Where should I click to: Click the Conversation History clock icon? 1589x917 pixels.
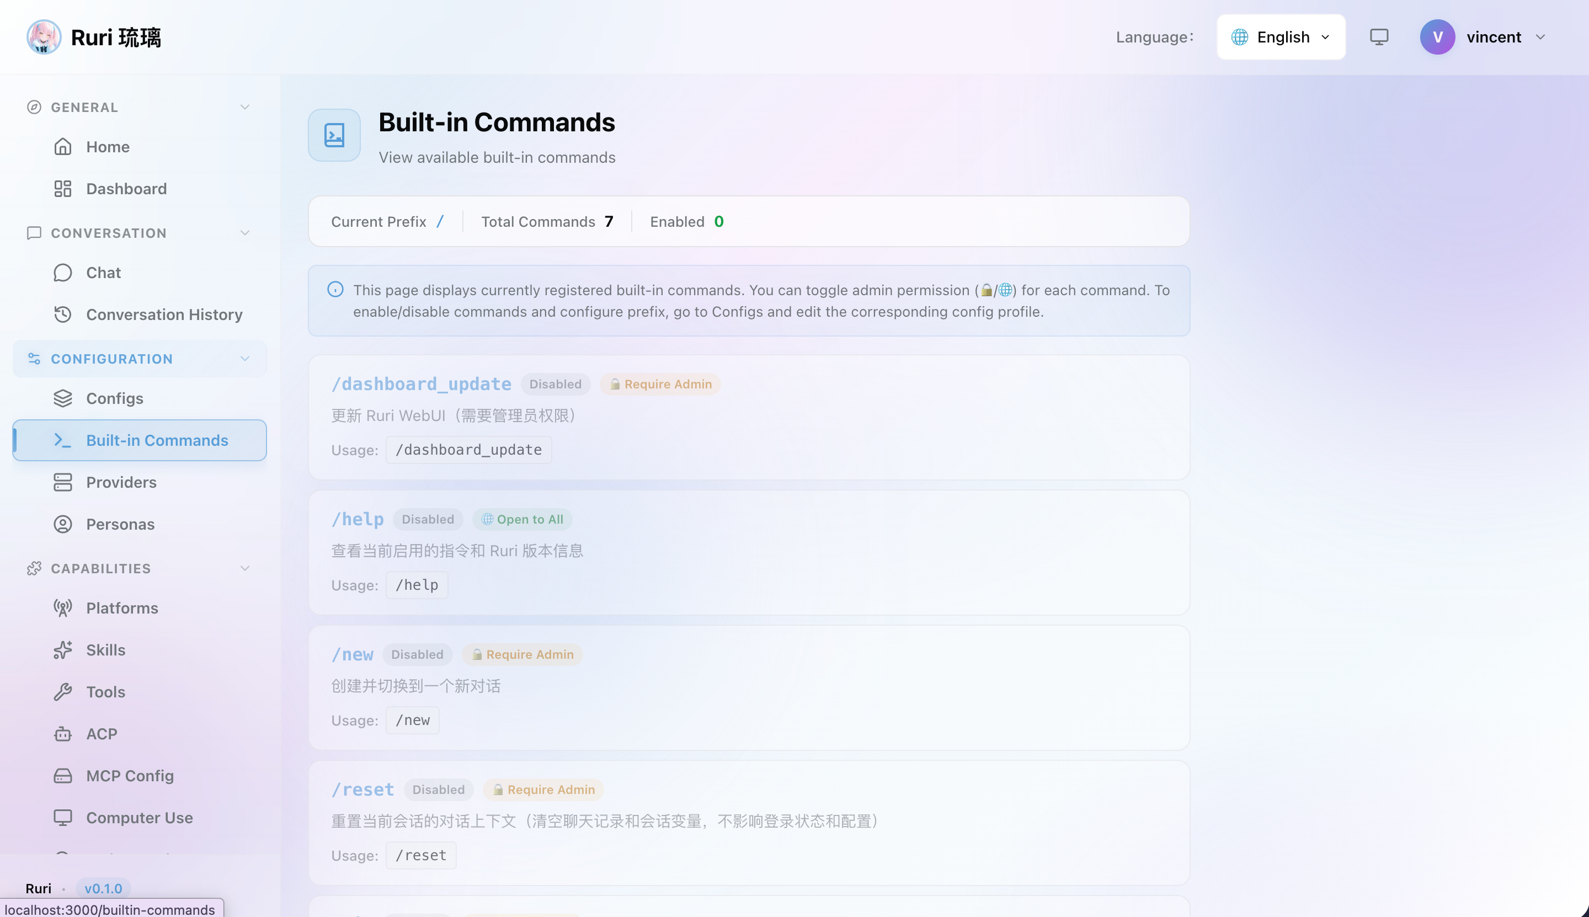click(62, 314)
